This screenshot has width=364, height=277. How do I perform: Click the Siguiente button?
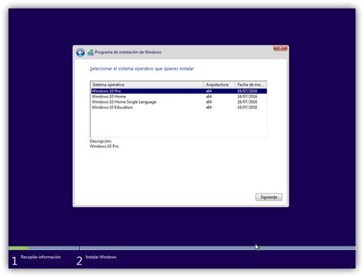(x=269, y=197)
